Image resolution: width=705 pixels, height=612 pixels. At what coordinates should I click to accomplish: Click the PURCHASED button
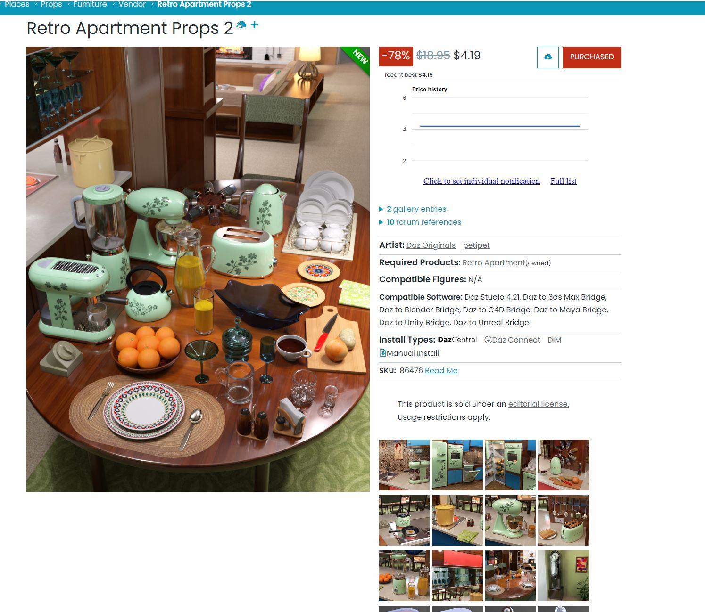pos(592,57)
